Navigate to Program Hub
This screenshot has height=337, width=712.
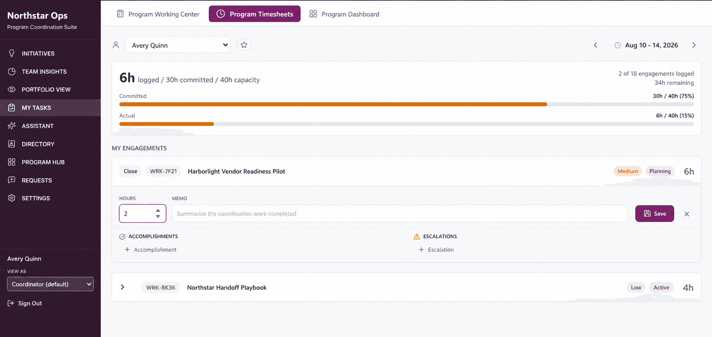[50, 162]
